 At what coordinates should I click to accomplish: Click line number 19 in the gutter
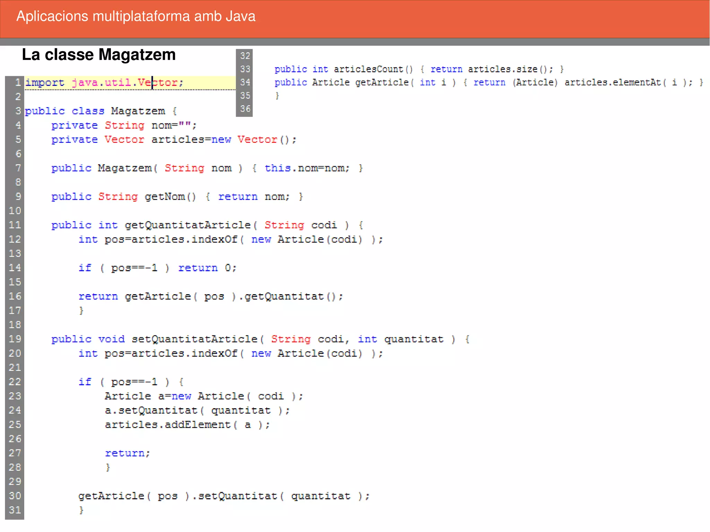click(x=15, y=339)
